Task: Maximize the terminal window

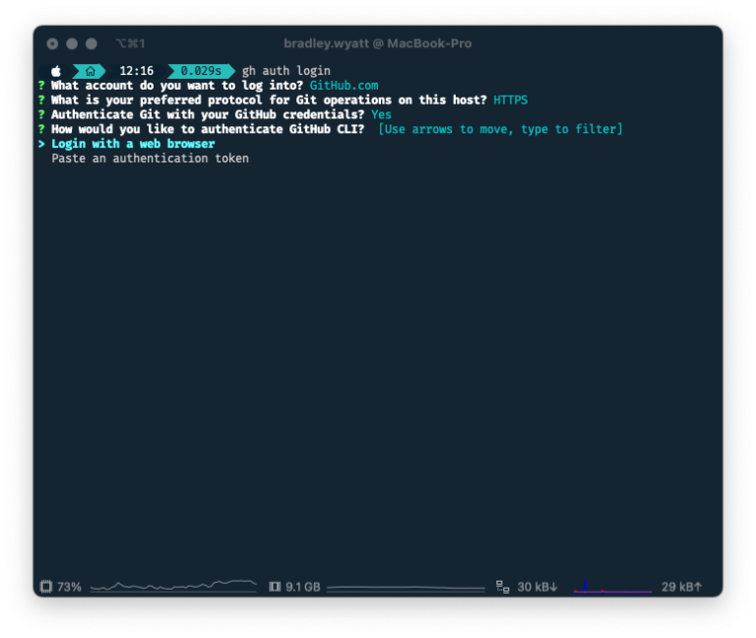Action: [x=92, y=44]
